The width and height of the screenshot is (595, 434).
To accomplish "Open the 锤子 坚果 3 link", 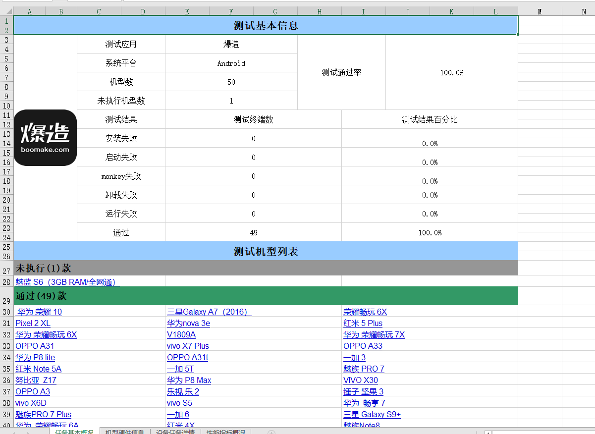I will pyautogui.click(x=363, y=391).
